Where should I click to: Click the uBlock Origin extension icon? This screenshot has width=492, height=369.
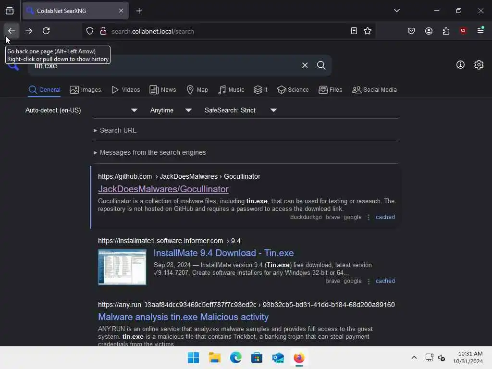coord(463,31)
